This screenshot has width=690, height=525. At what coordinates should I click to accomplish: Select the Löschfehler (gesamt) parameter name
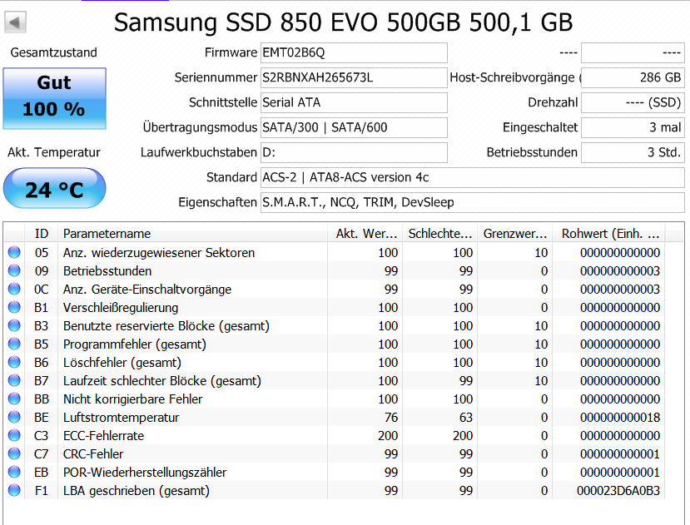pyautogui.click(x=122, y=363)
